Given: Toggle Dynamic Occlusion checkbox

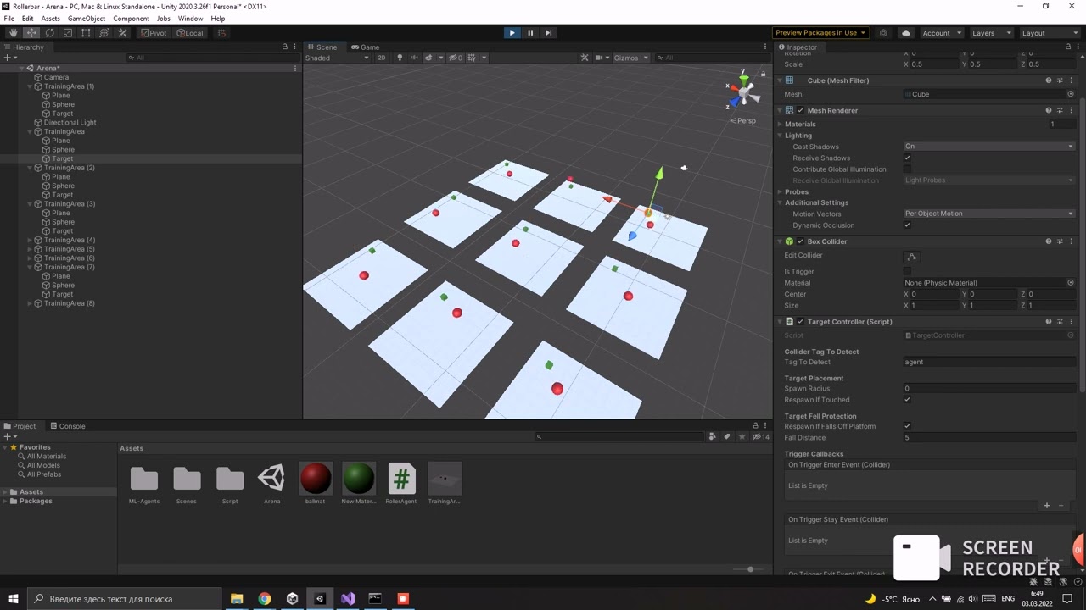Looking at the screenshot, I should 908,225.
